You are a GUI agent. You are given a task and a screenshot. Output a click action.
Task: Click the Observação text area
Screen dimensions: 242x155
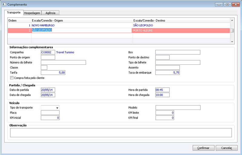coord(121,133)
